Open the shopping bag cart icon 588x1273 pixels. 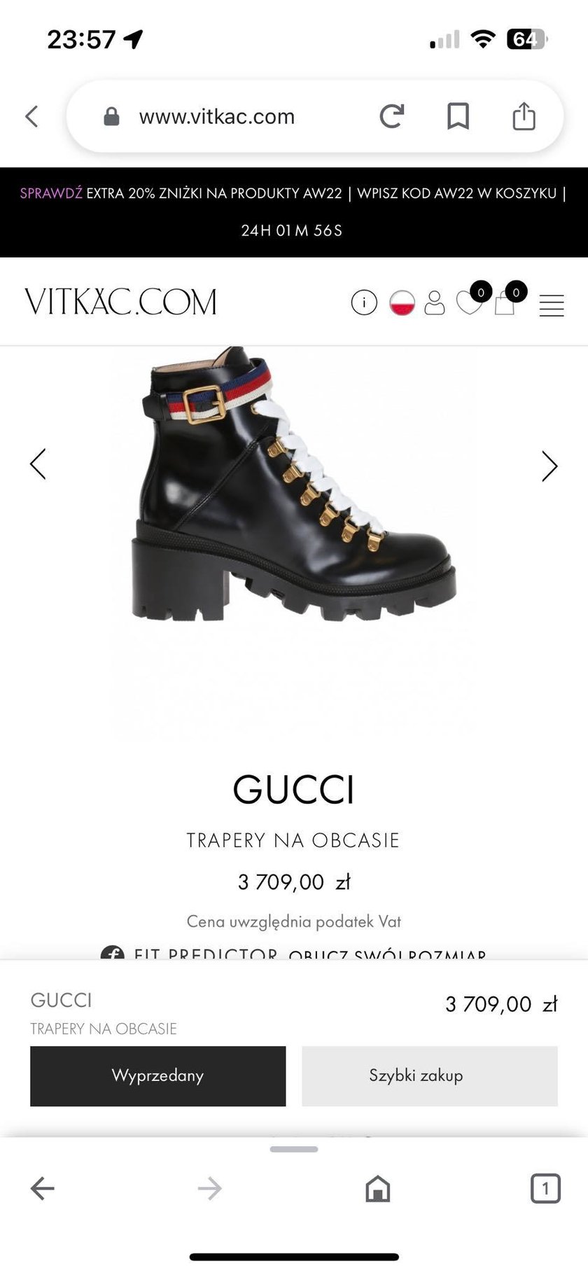tap(505, 303)
